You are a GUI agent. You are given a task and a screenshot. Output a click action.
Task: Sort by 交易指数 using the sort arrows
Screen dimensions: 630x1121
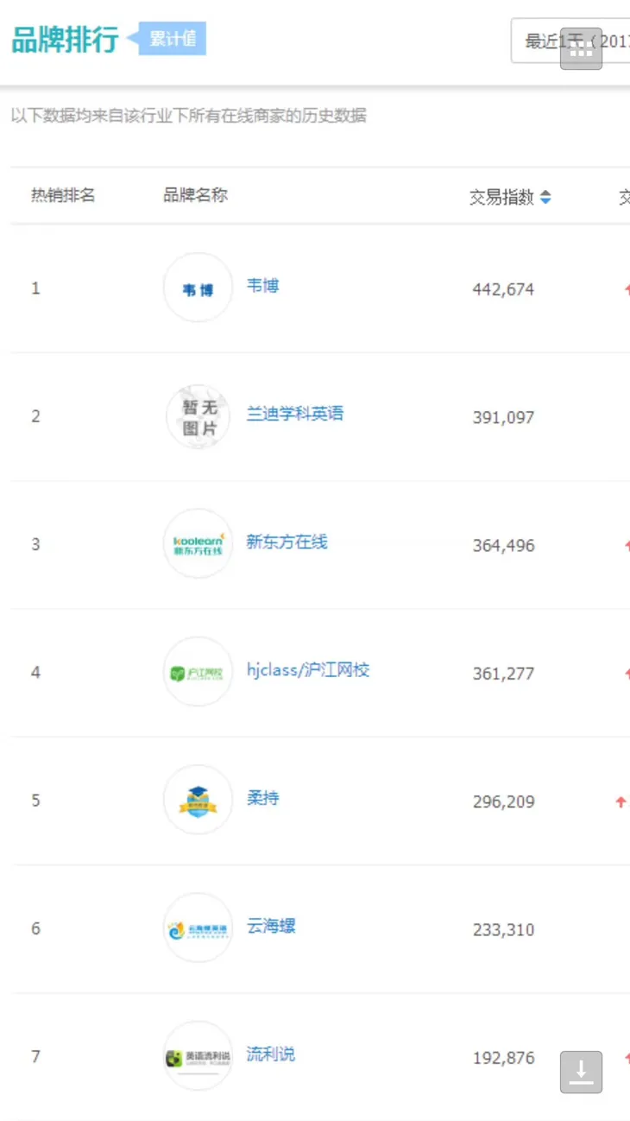pyautogui.click(x=545, y=198)
